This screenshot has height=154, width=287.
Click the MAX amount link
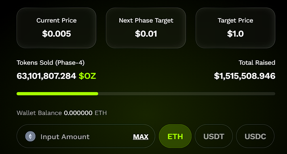click(141, 137)
